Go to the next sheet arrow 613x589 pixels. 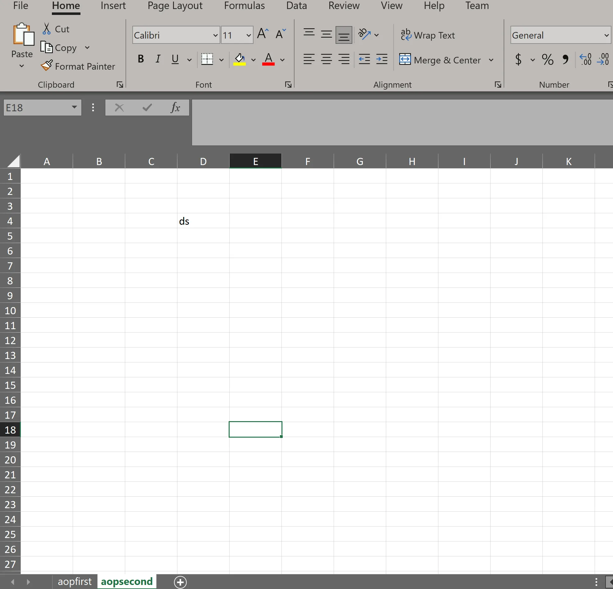point(29,582)
